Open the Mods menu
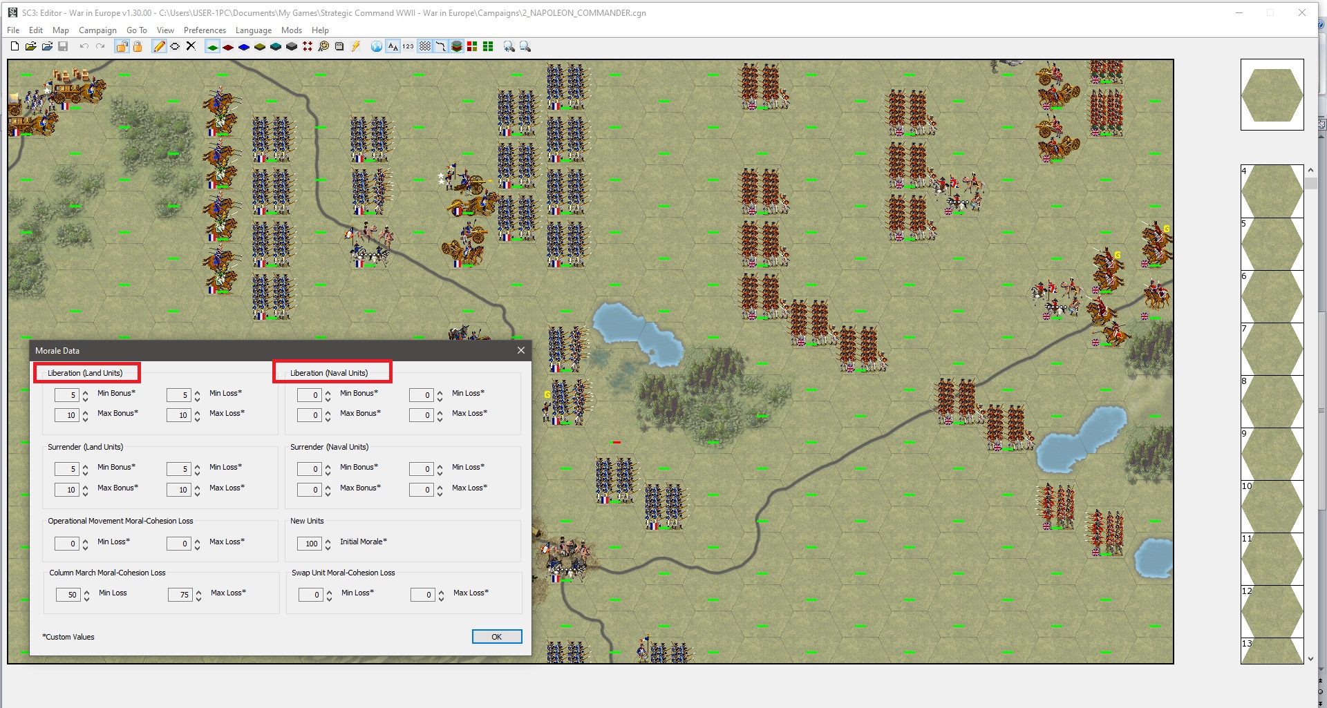Screen dimensions: 1327x708 (292, 30)
